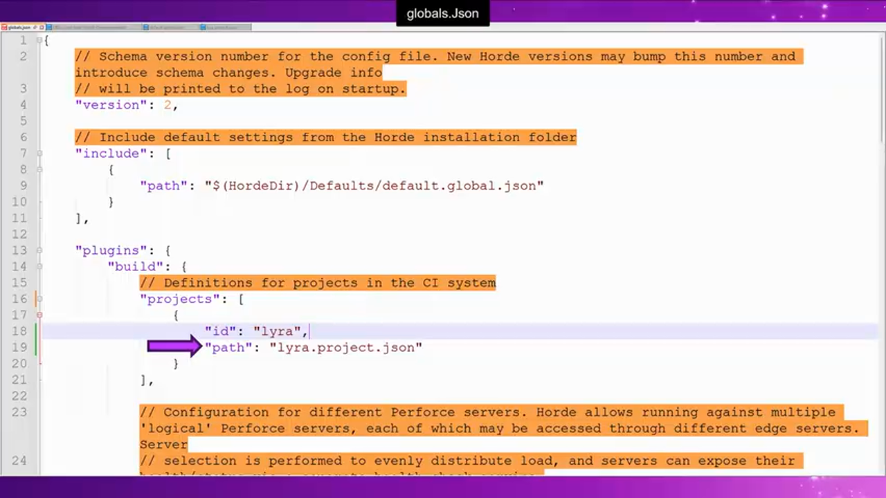The width and height of the screenshot is (886, 498).
Task: Click line number 1 in the gutter
Action: click(x=23, y=40)
